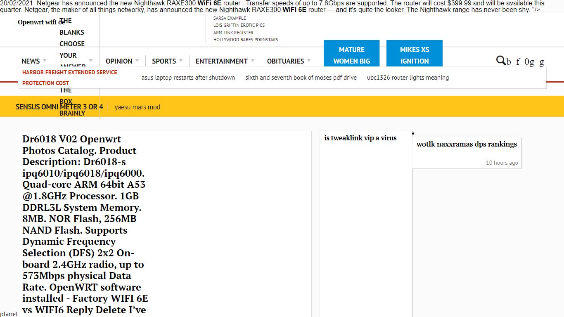The width and height of the screenshot is (564, 317).
Task: Open the ENTERTAINMENT menu item
Action: 222,61
